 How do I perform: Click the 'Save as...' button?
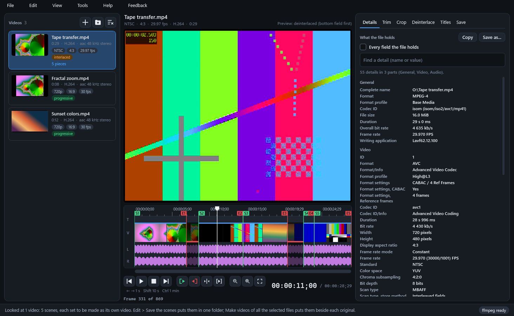click(492, 37)
